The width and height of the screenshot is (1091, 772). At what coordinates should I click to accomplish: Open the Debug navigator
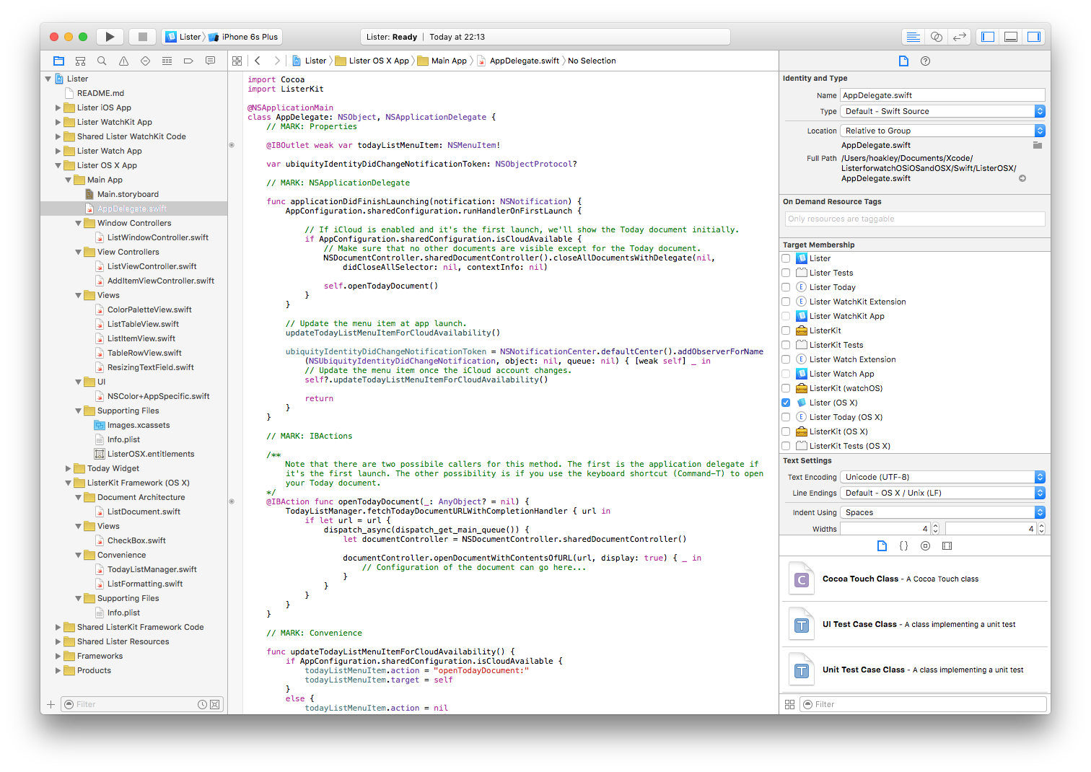pyautogui.click(x=167, y=61)
